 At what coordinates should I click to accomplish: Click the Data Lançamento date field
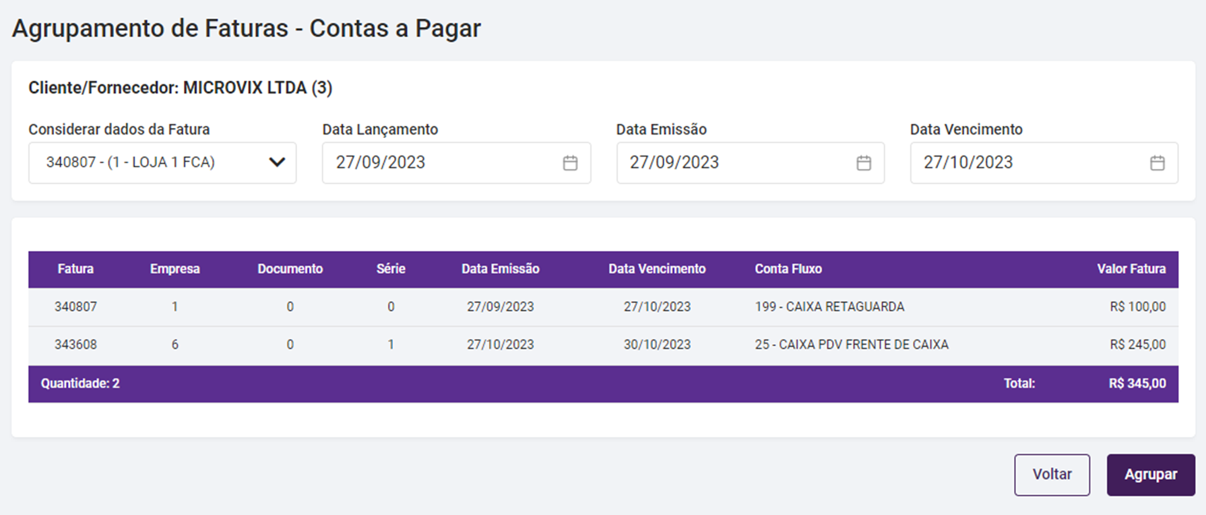(438, 163)
